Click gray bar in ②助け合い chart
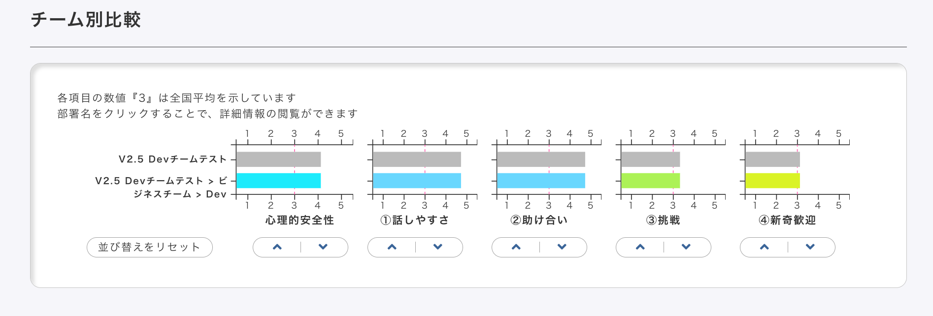 [x=541, y=159]
